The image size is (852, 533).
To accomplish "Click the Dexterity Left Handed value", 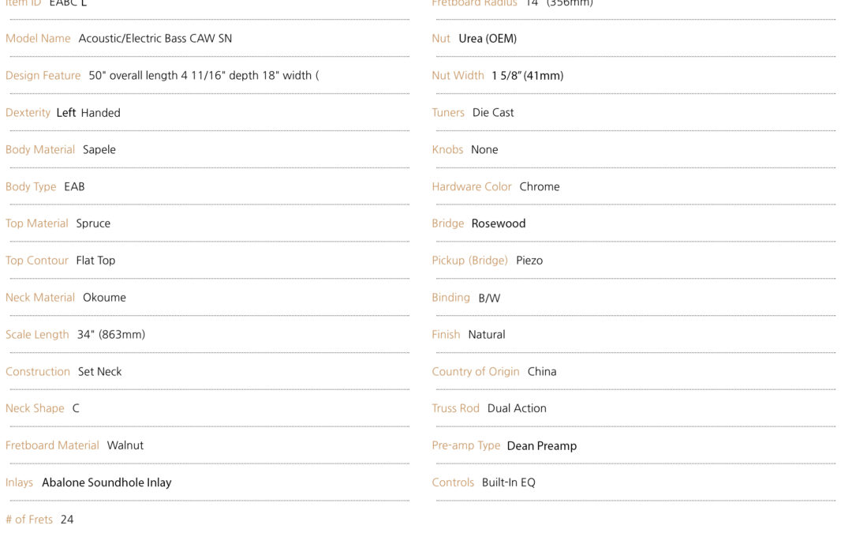I will 88,113.
